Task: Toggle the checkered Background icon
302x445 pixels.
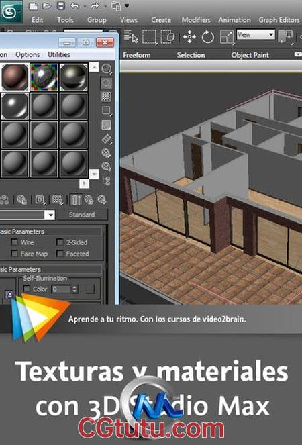Action: coord(107,97)
